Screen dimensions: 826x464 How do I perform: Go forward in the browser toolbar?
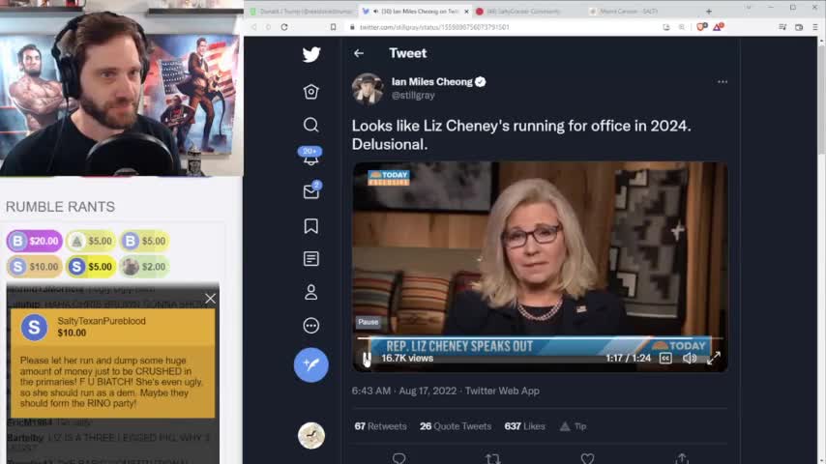269,27
